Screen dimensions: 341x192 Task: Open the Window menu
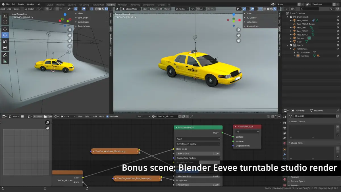(30, 4)
